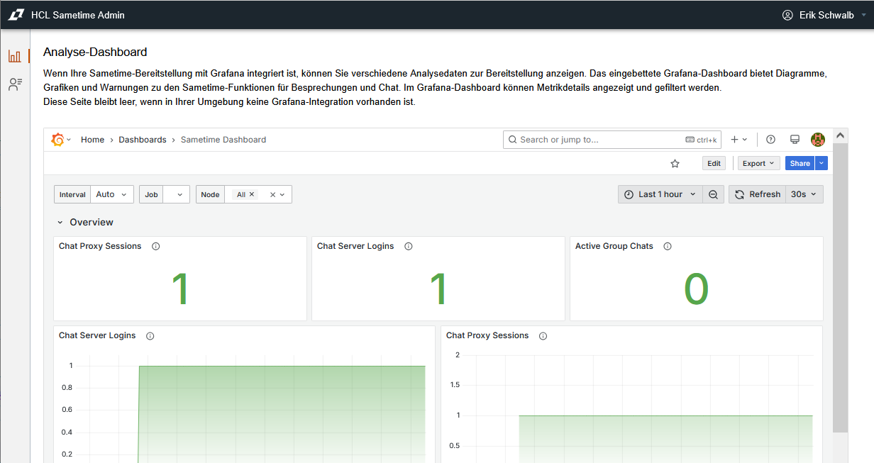Show info for Active Group Chats panel
874x463 pixels.
click(x=668, y=247)
